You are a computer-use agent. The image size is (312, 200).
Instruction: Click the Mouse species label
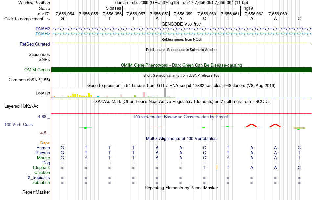[x=43, y=158]
